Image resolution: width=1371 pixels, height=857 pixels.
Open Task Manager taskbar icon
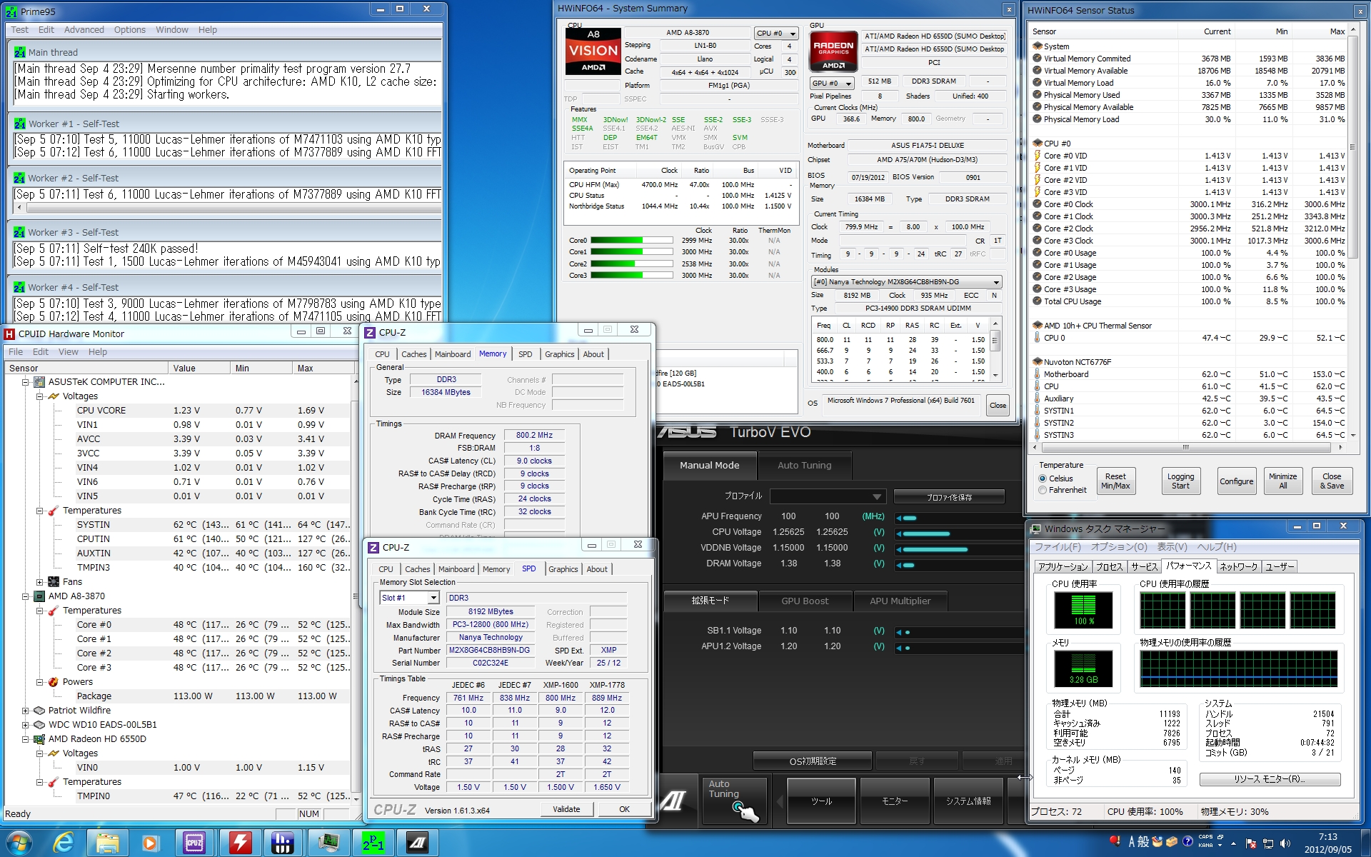tap(328, 843)
